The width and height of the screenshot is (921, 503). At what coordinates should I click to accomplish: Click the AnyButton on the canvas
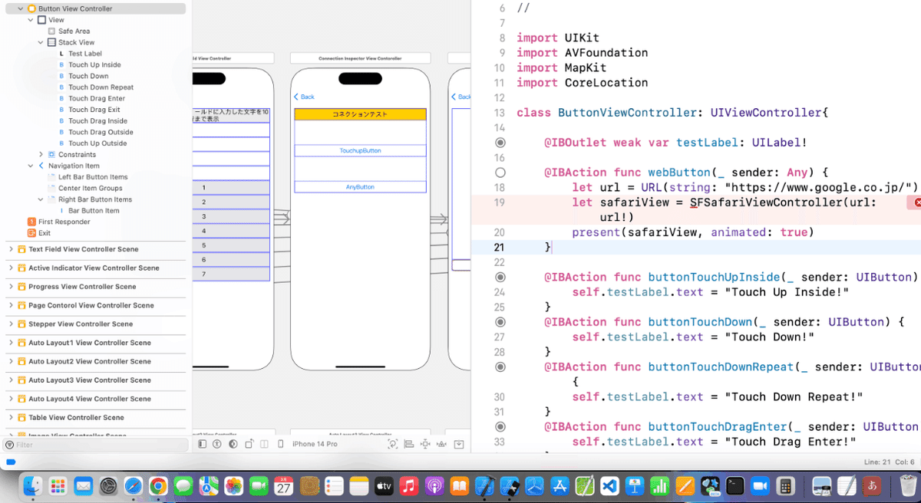pos(360,187)
